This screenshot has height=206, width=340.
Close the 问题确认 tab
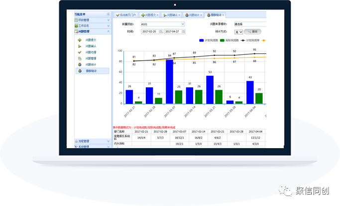point(179,15)
